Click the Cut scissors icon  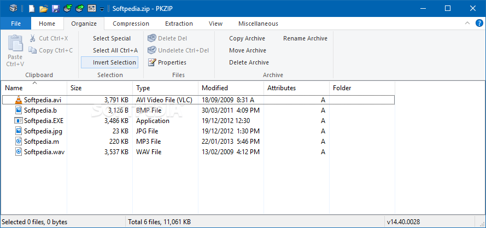32,38
